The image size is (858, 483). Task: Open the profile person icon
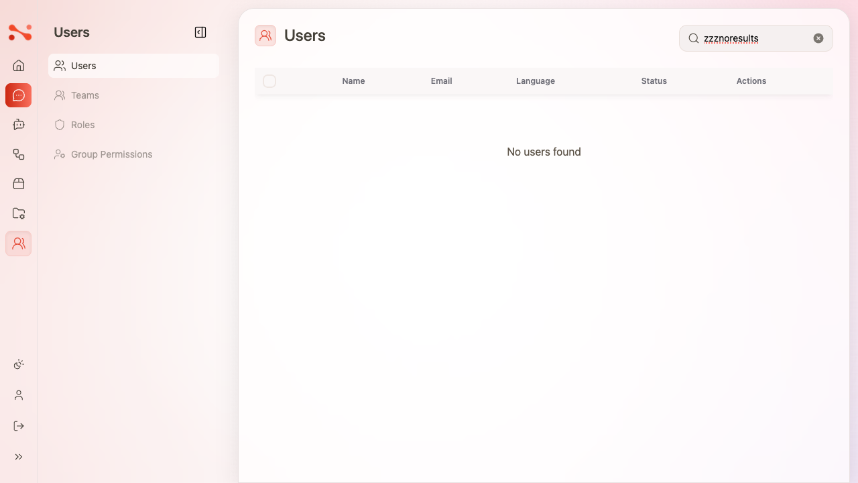(19, 395)
